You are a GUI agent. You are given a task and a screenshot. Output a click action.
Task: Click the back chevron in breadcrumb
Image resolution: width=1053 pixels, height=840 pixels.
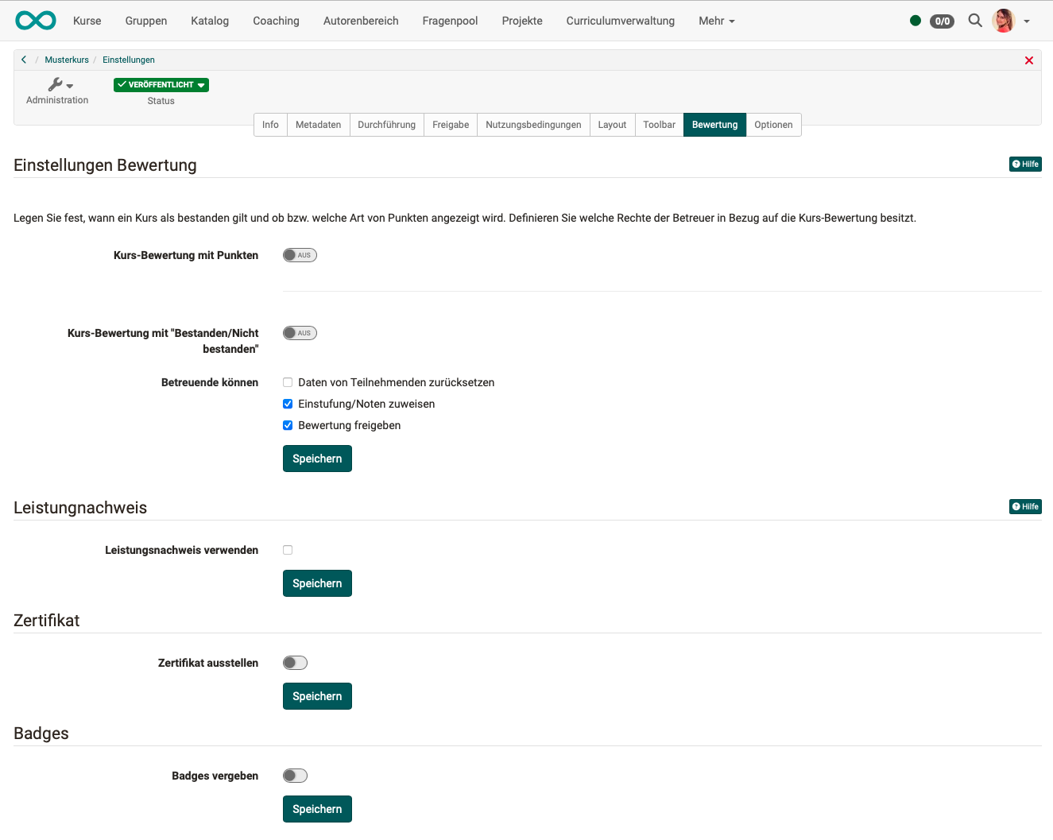(24, 60)
